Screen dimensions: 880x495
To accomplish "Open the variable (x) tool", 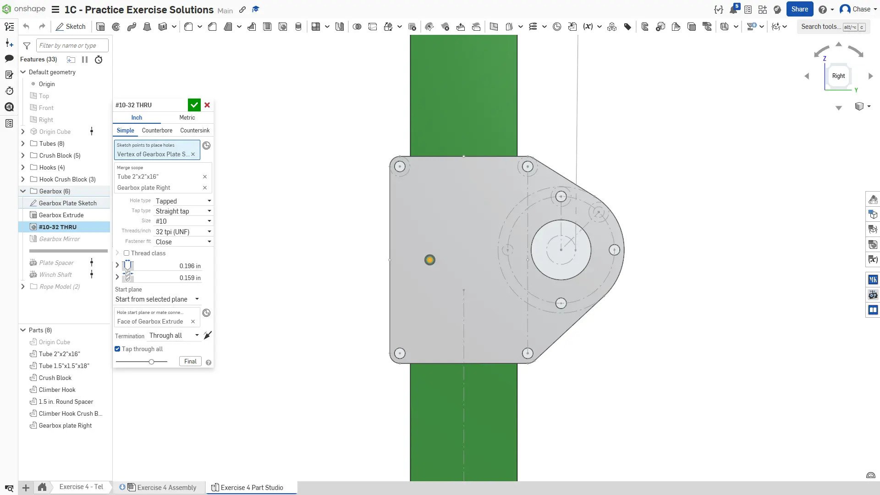I will pos(588,27).
